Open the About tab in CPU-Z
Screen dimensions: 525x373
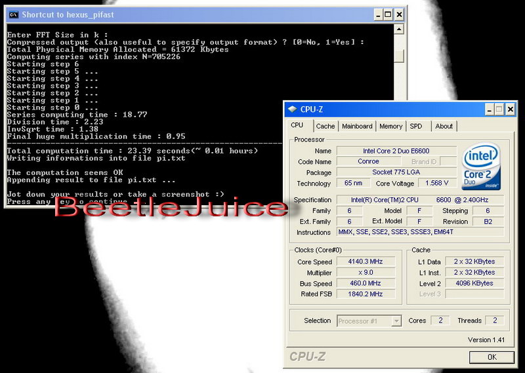tap(444, 126)
